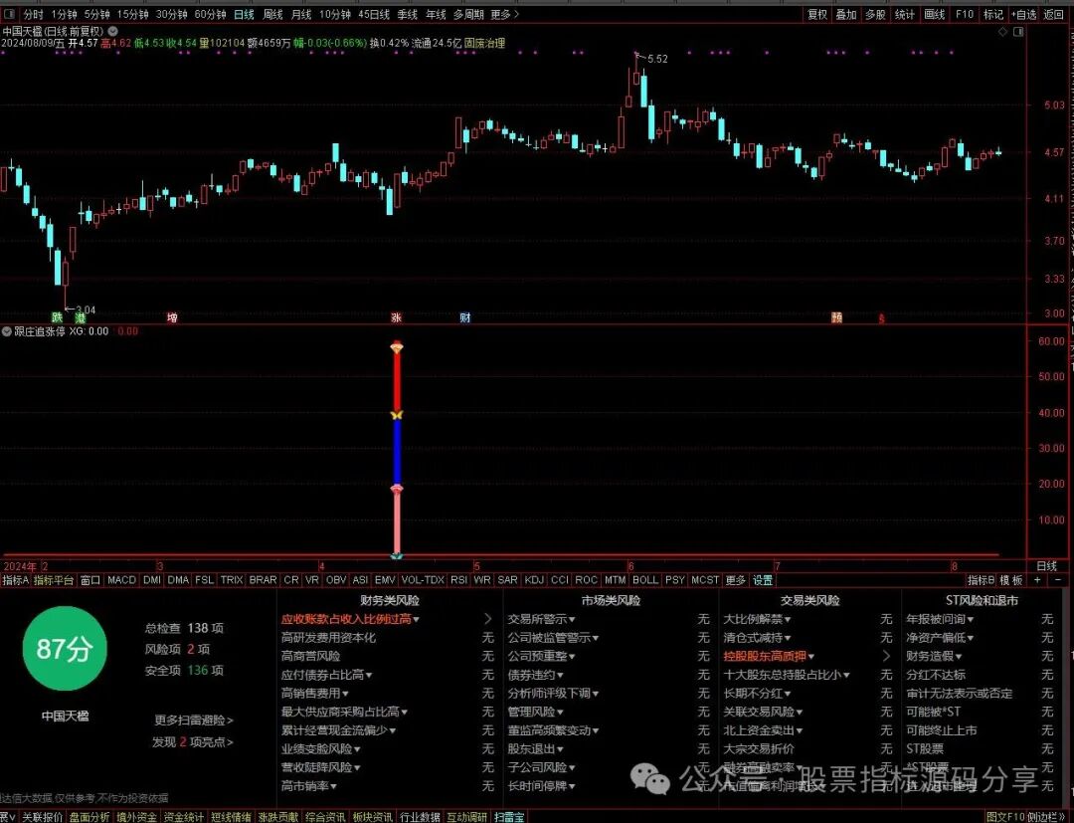Screen dimensions: 1074x823
Task: Click the 图文F10 button
Action: pos(1006,817)
